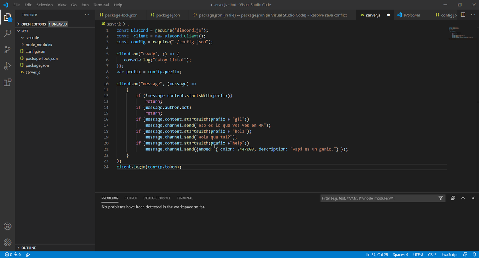Click JavaScript language mode status item
This screenshot has height=258, width=479.
point(449,255)
